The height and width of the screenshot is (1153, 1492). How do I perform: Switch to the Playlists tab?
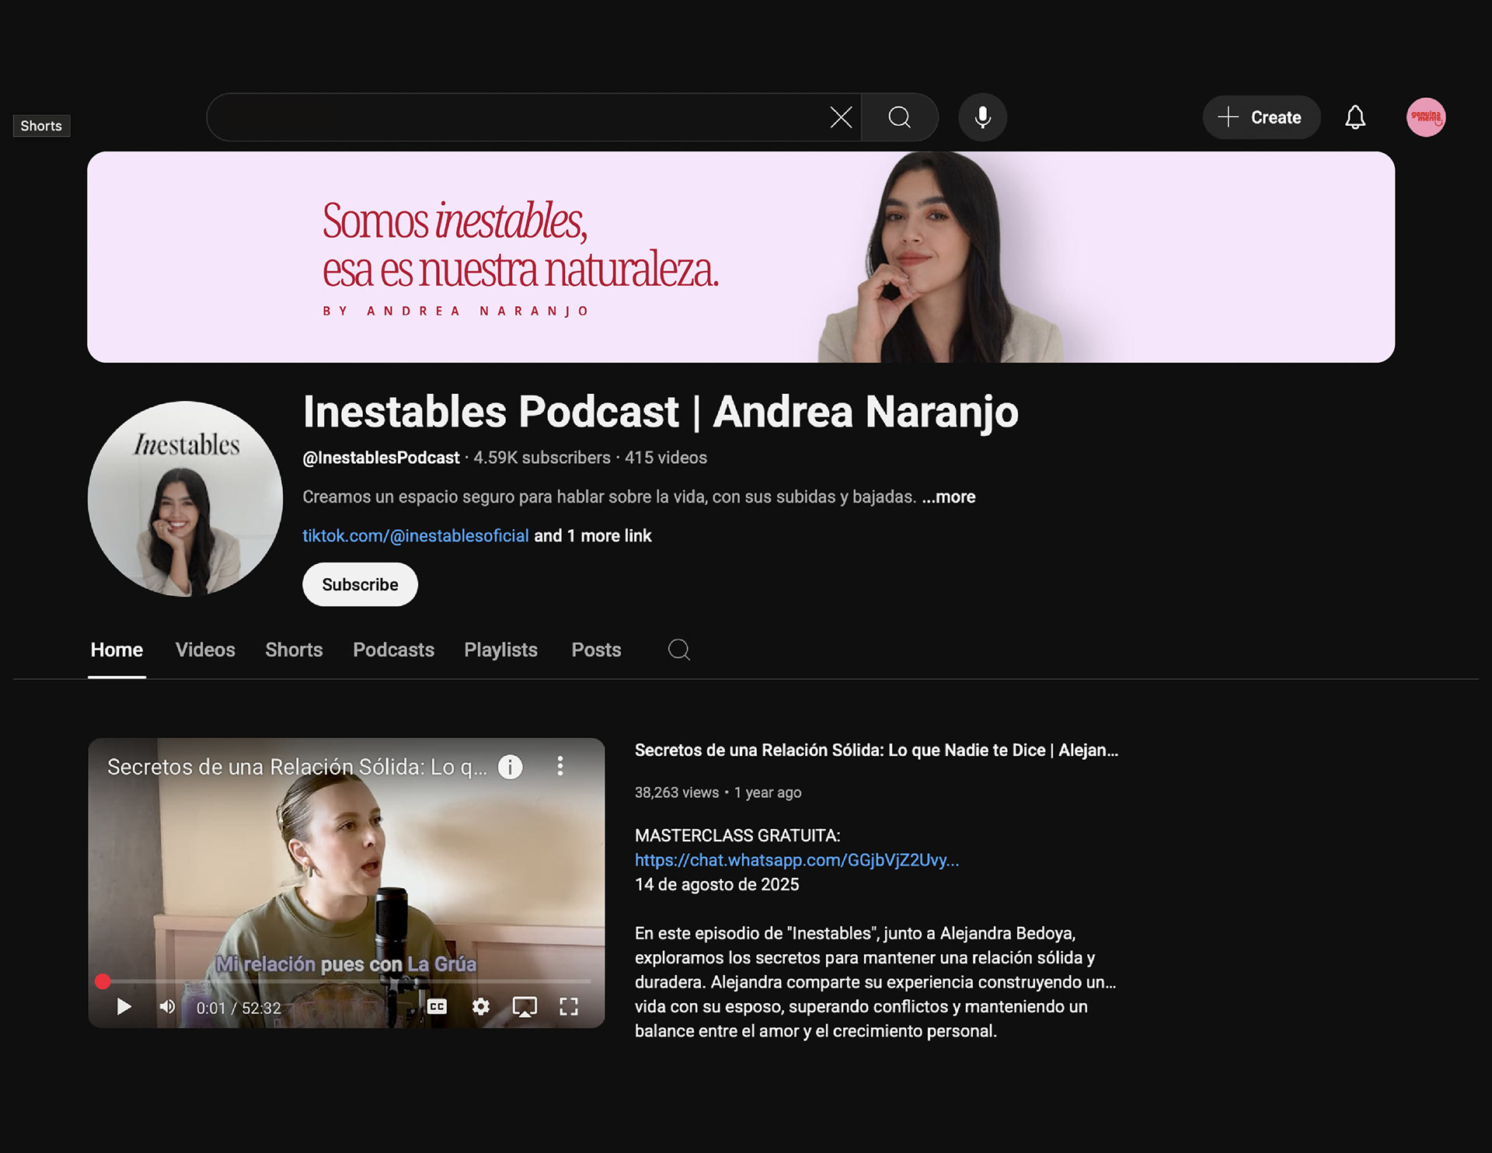500,650
